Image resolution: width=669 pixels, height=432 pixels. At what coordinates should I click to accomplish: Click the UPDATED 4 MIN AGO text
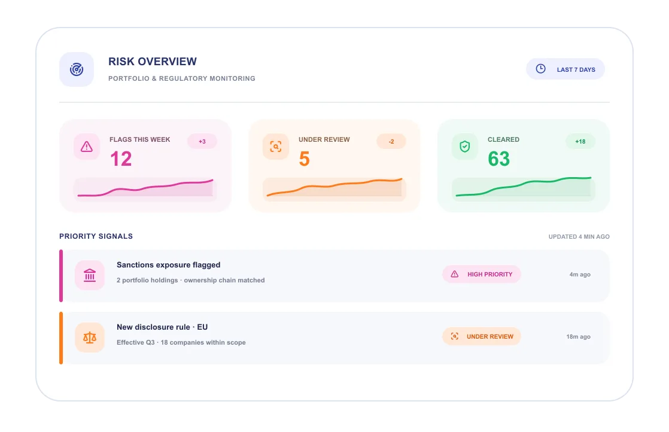(x=579, y=237)
